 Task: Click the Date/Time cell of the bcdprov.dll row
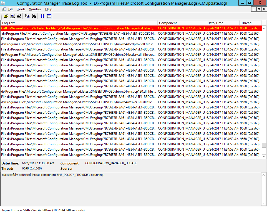click(x=222, y=44)
